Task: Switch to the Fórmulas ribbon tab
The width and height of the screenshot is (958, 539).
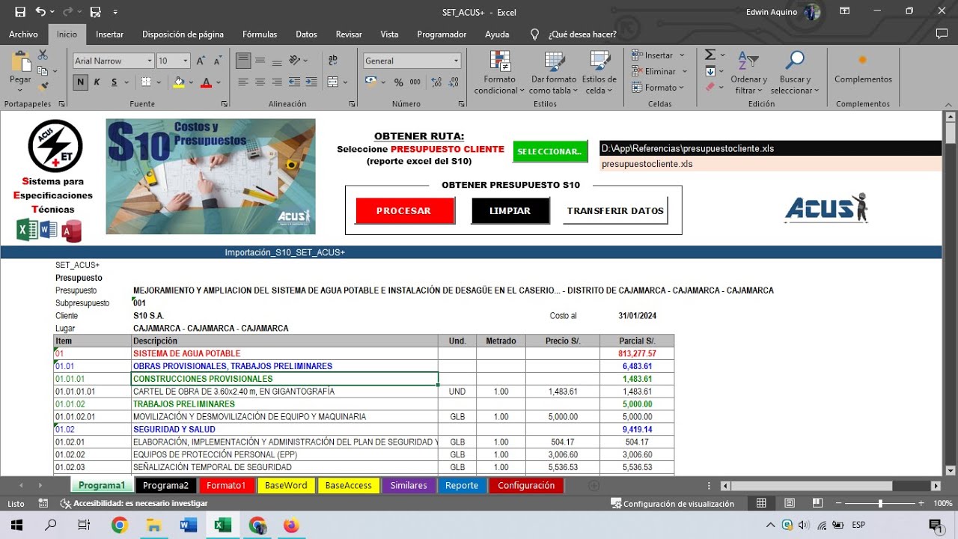Action: [260, 34]
